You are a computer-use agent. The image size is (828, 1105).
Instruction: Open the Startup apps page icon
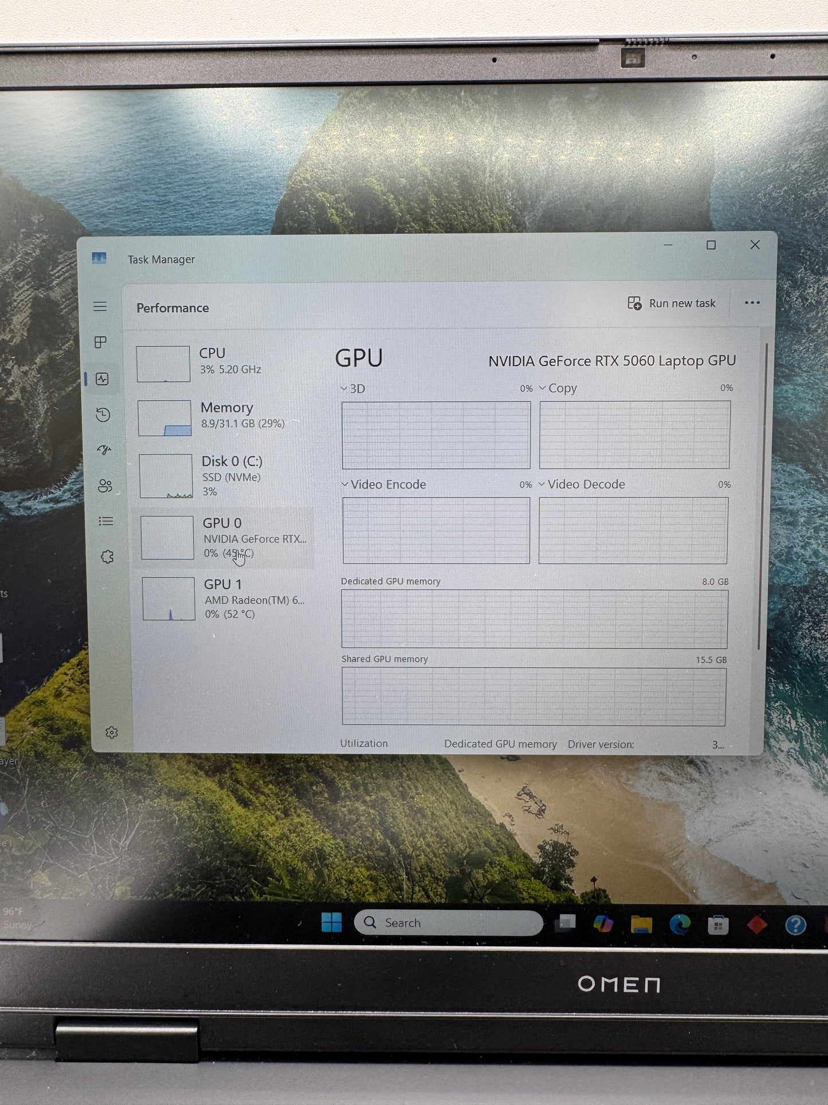104,450
